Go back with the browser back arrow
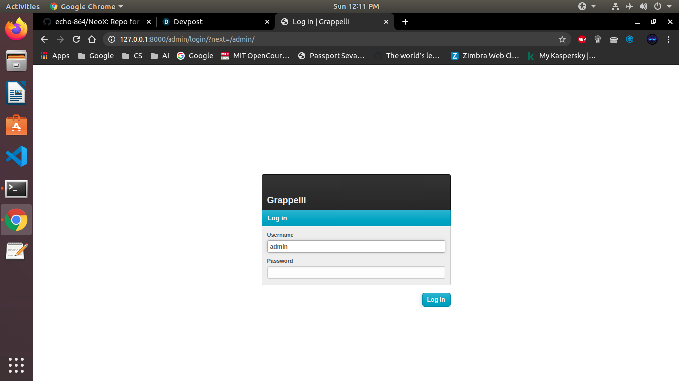This screenshot has height=381, width=679. tap(44, 39)
